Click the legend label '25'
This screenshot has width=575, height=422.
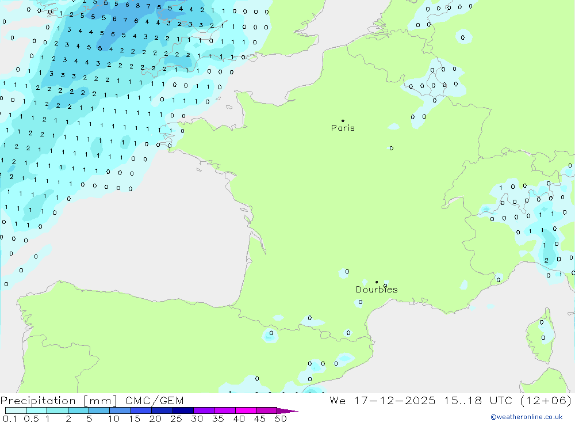click(x=176, y=419)
